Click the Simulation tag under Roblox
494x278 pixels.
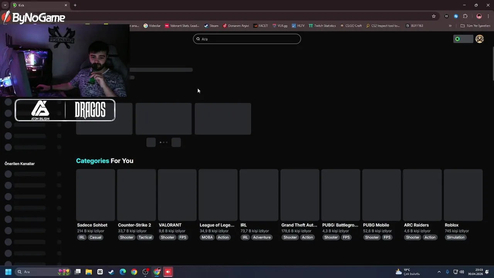456,237
